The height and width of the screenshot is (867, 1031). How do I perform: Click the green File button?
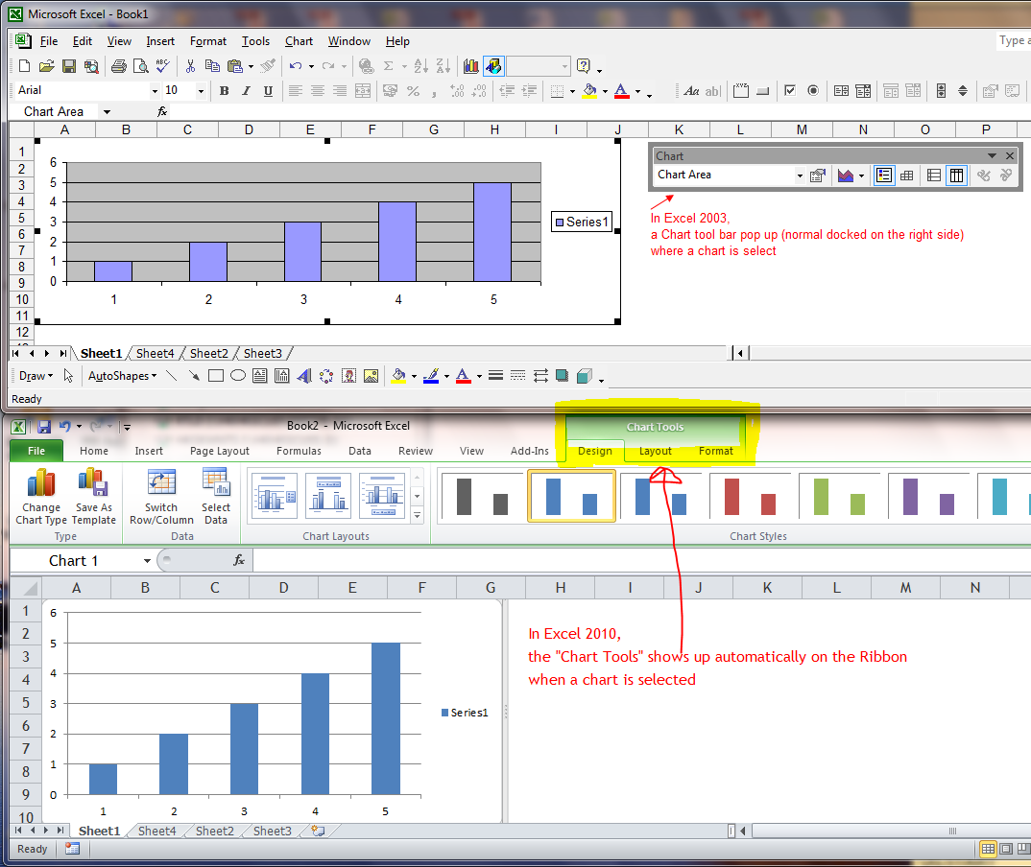point(36,451)
